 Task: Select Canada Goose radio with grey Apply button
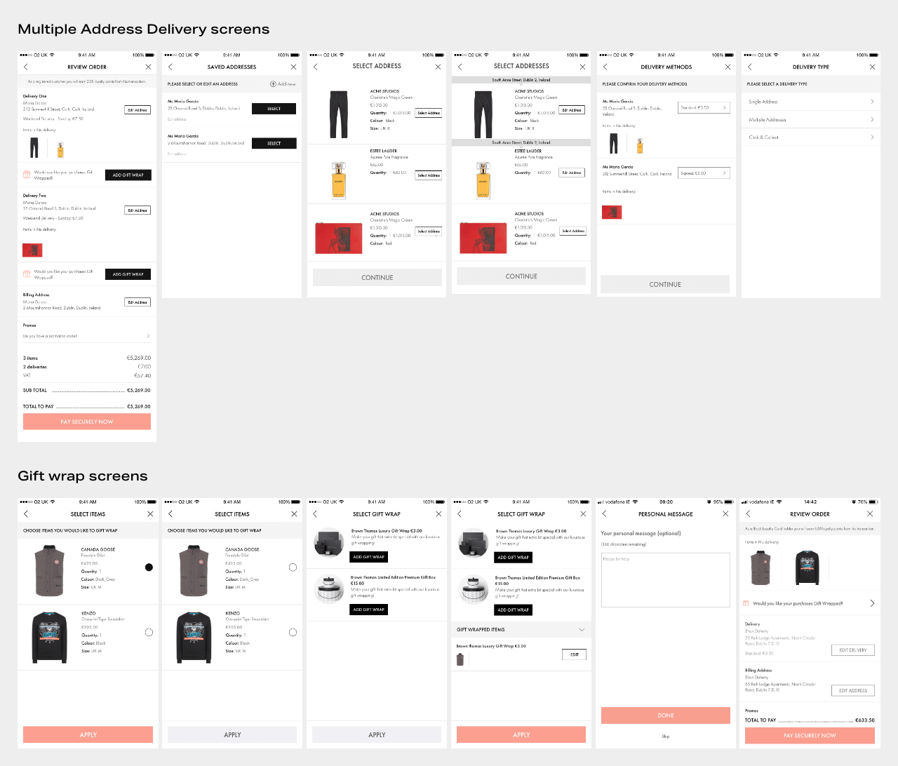[x=293, y=567]
